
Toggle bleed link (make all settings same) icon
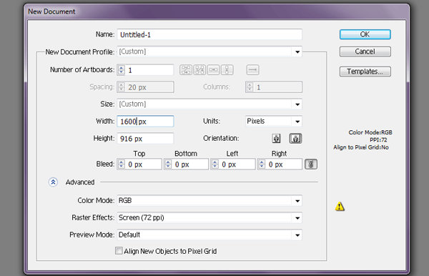(x=311, y=164)
